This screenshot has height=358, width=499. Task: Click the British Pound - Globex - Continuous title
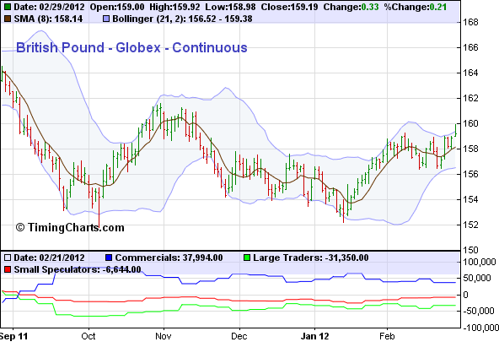(131, 48)
